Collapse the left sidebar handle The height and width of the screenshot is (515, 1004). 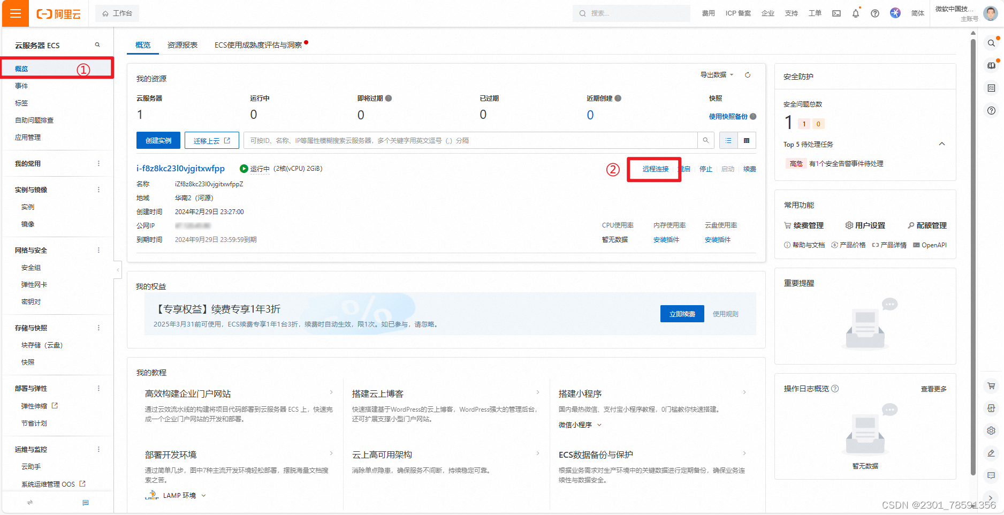(x=118, y=270)
